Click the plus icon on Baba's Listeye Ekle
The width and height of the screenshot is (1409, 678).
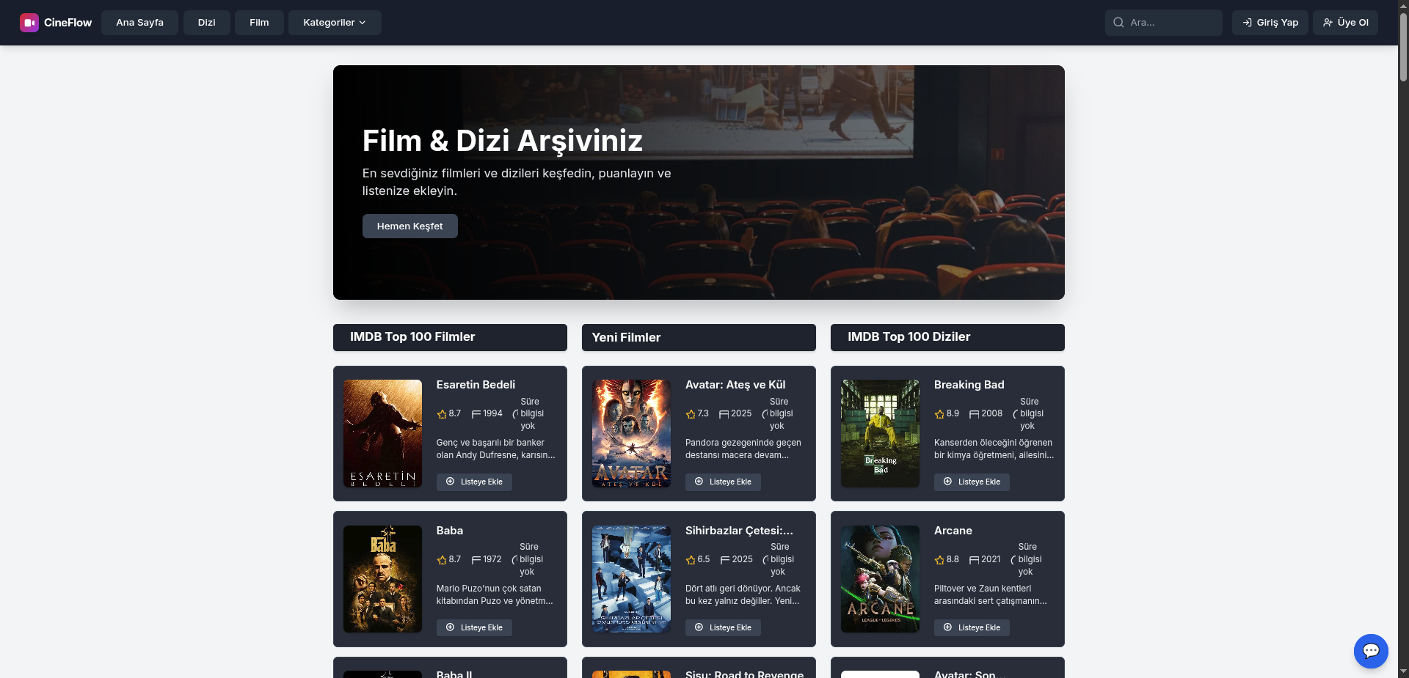[x=451, y=627]
